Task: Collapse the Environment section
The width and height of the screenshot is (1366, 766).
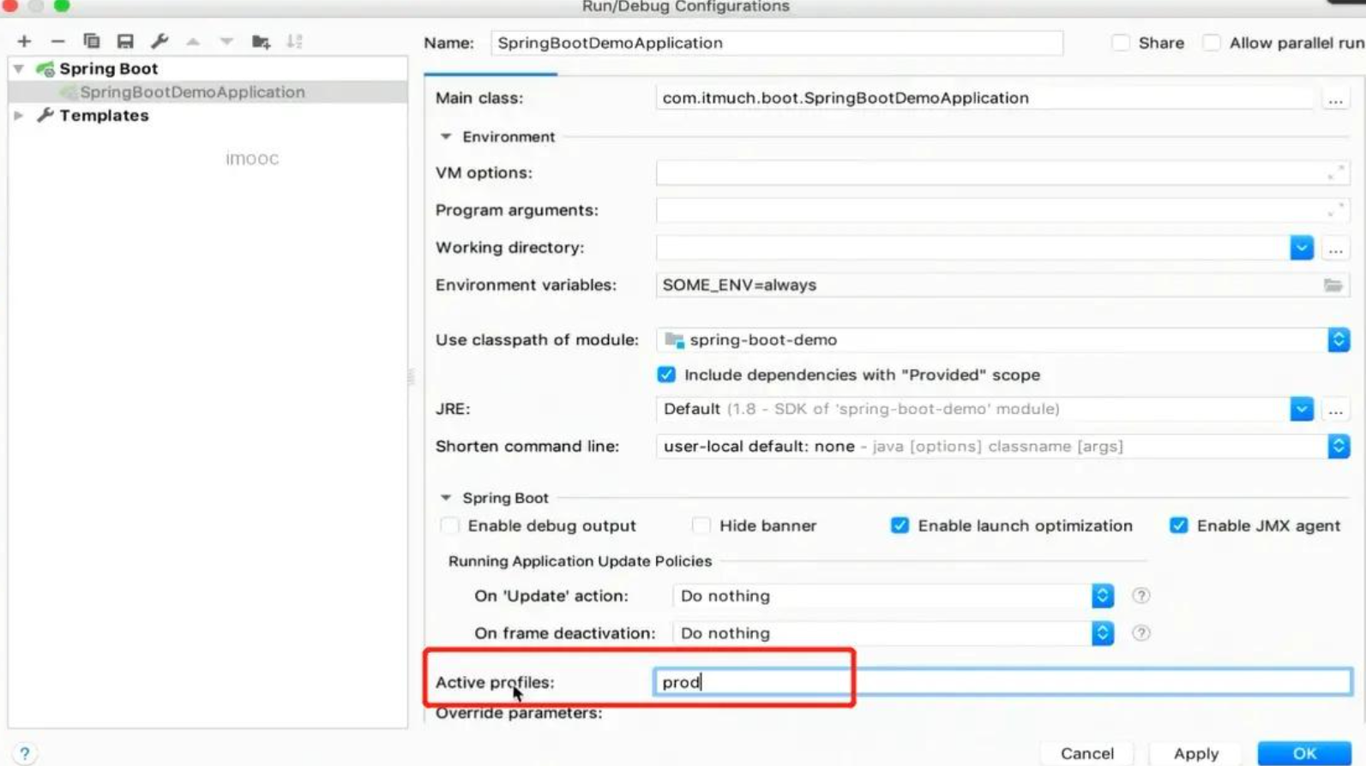Action: (446, 137)
